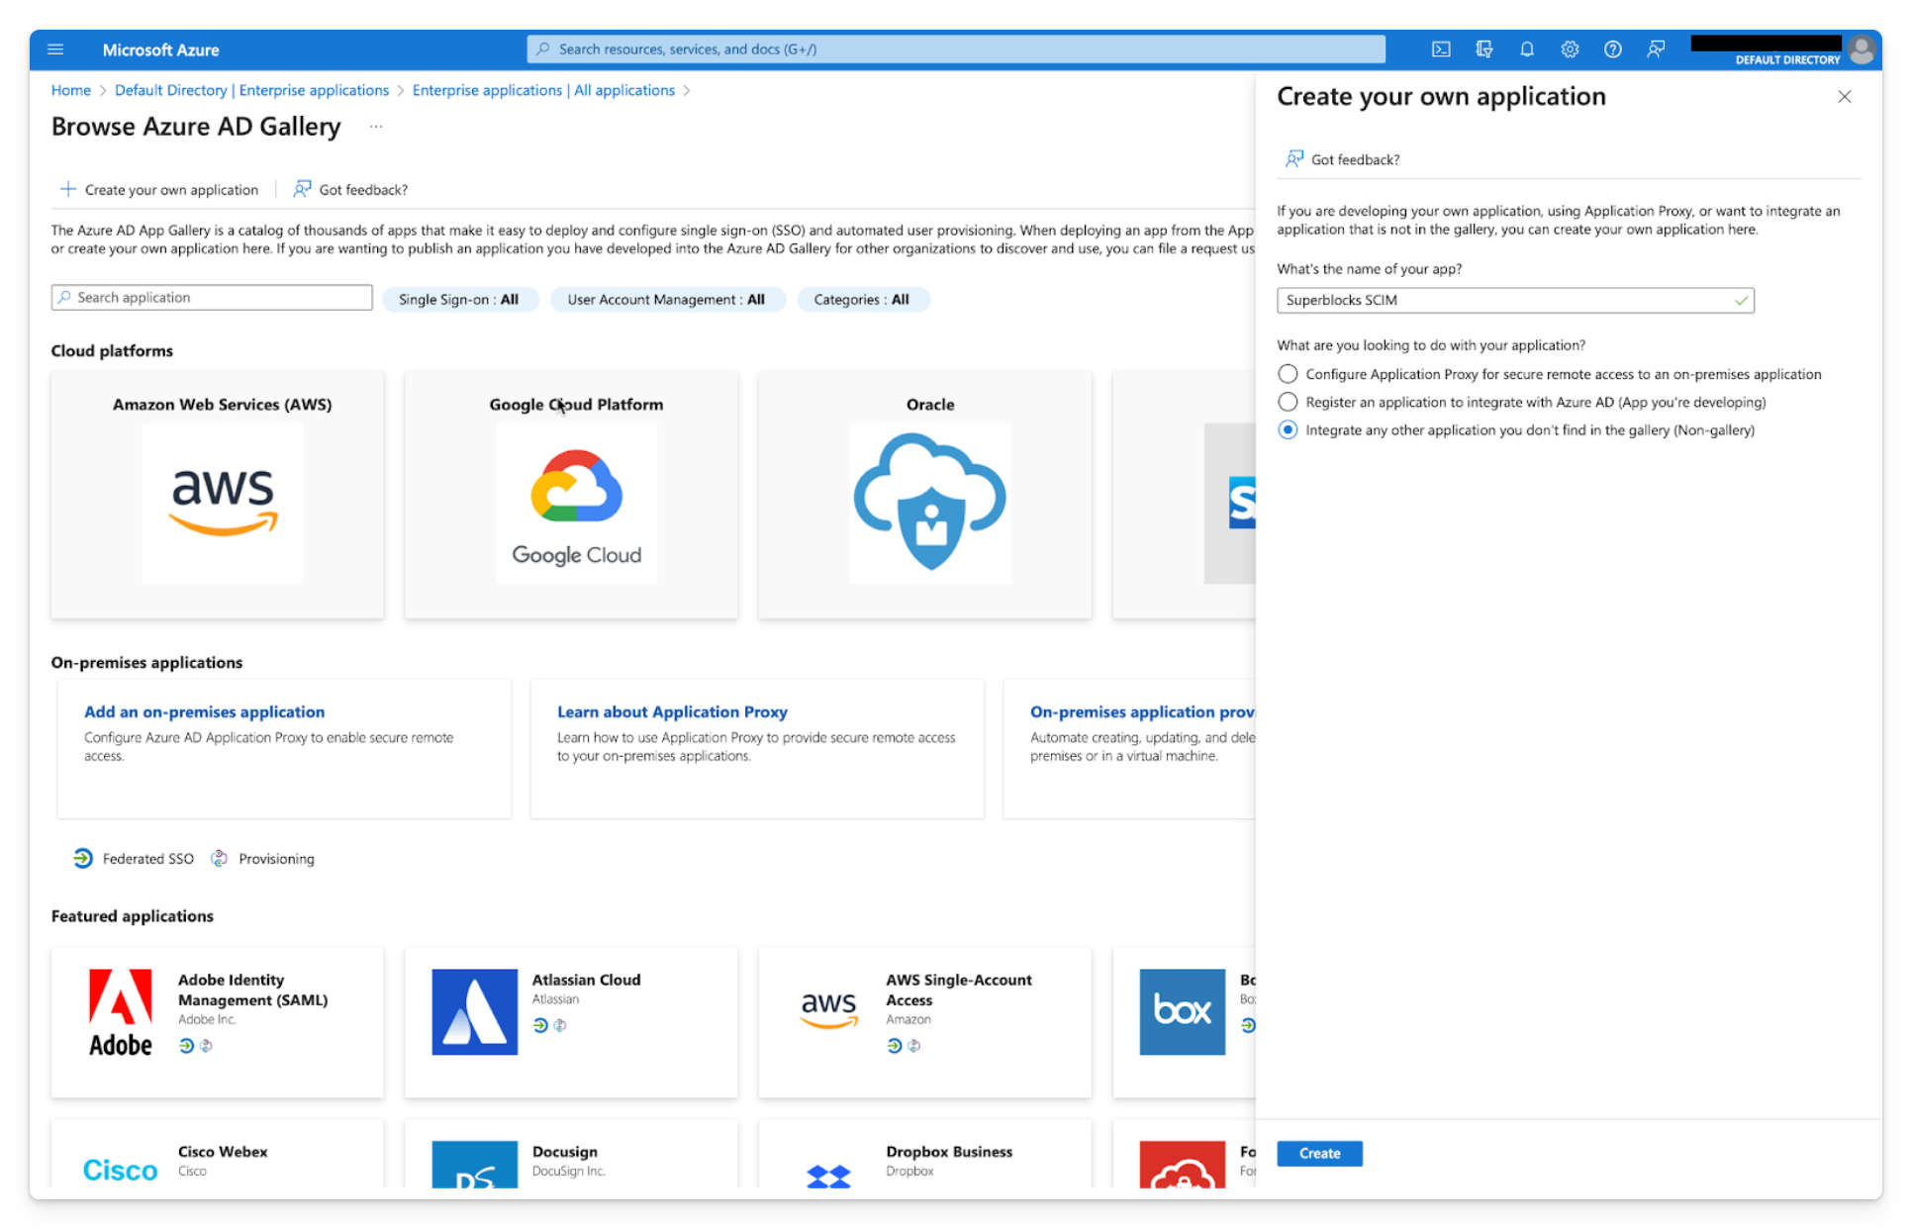Open the portal hamburger menu
Screen dimensions: 1912x1229
click(x=55, y=48)
